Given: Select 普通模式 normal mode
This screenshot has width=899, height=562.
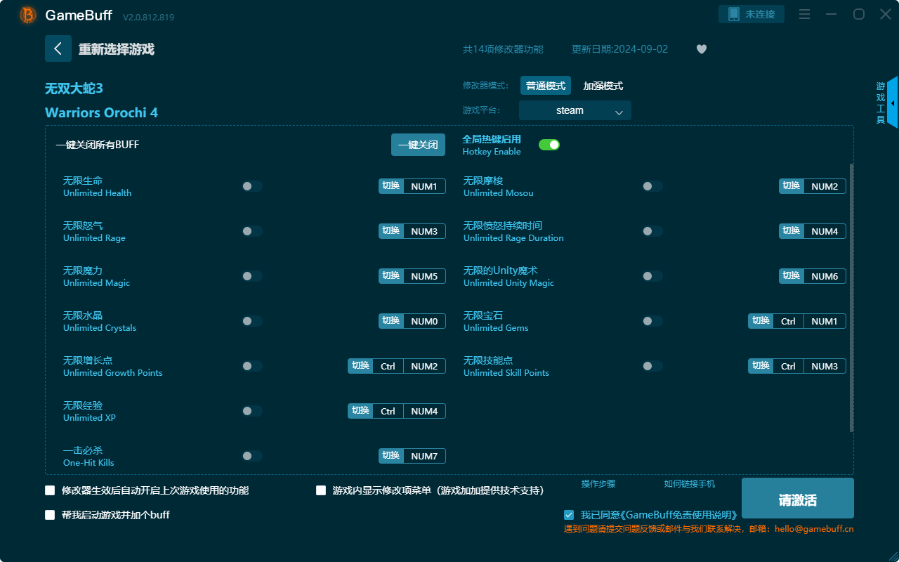Looking at the screenshot, I should click(546, 85).
